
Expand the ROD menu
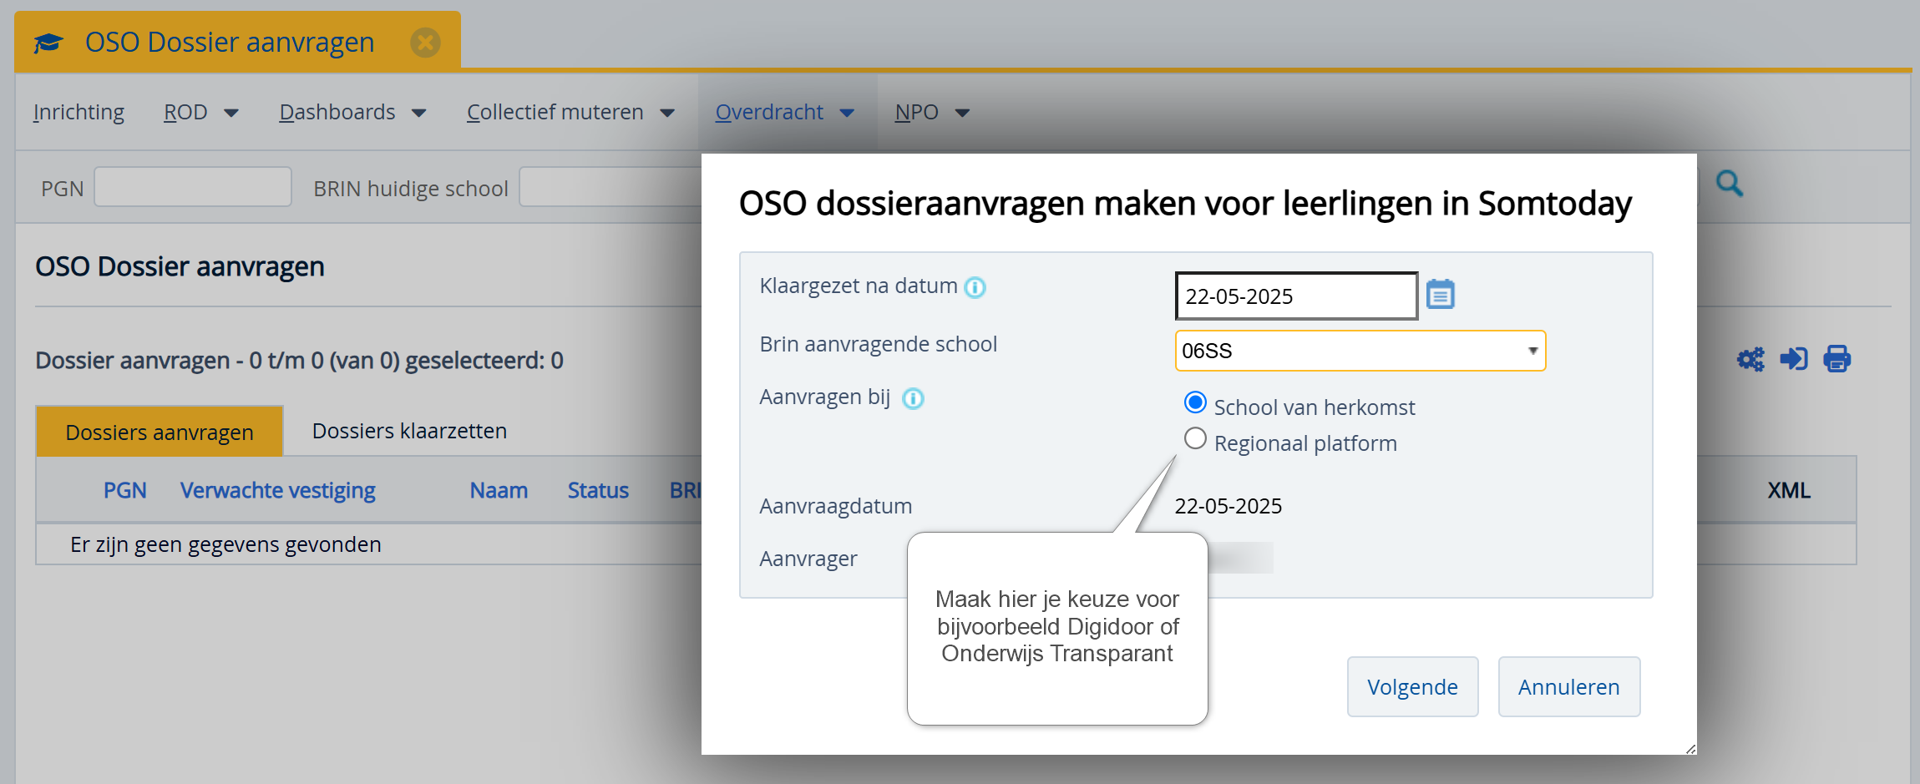pyautogui.click(x=201, y=112)
